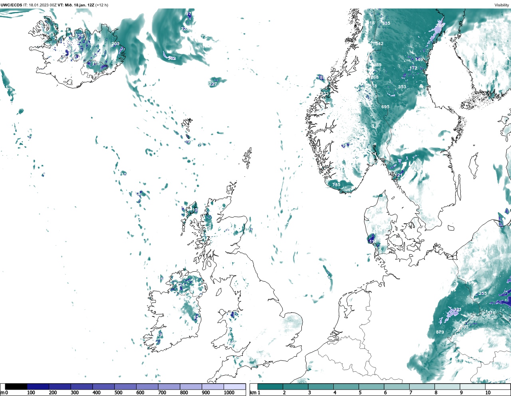Click the 516 visibility value
This screenshot has height=396, width=511.
tap(491, 313)
